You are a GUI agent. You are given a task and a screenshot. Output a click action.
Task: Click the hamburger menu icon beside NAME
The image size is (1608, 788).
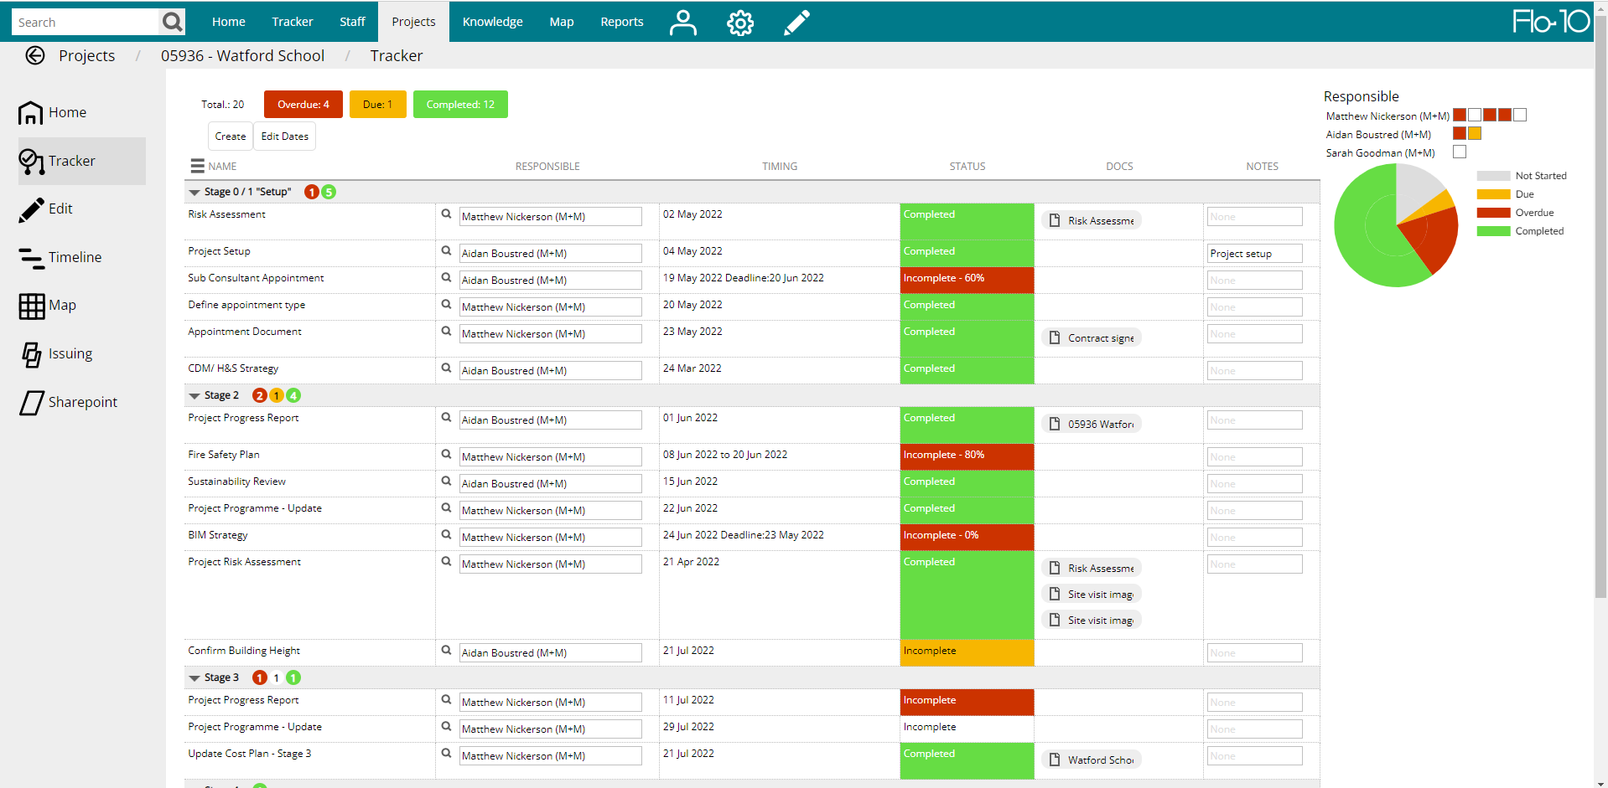pyautogui.click(x=197, y=166)
